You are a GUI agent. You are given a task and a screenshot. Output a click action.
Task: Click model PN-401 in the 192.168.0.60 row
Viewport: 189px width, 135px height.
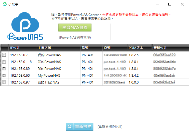[88, 76]
